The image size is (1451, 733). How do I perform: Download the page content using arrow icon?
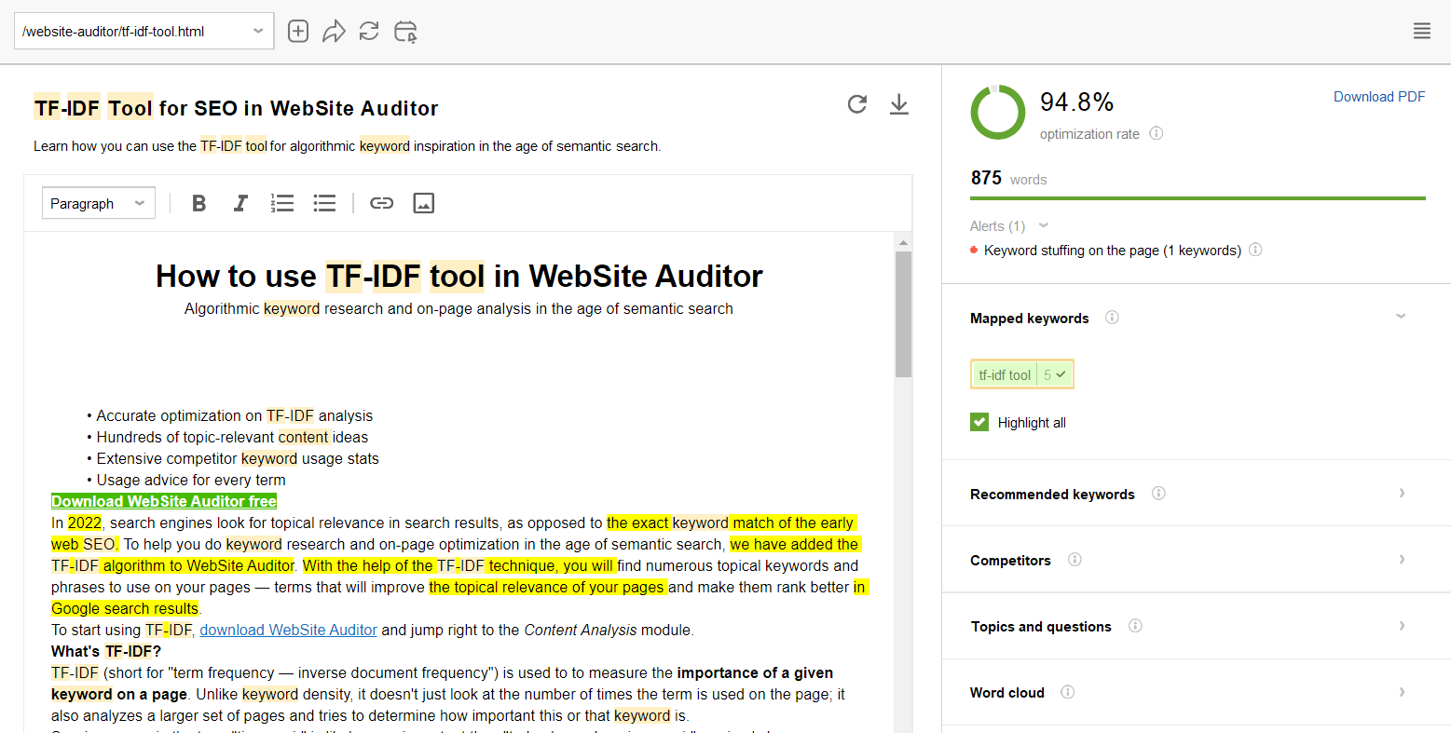tap(898, 104)
